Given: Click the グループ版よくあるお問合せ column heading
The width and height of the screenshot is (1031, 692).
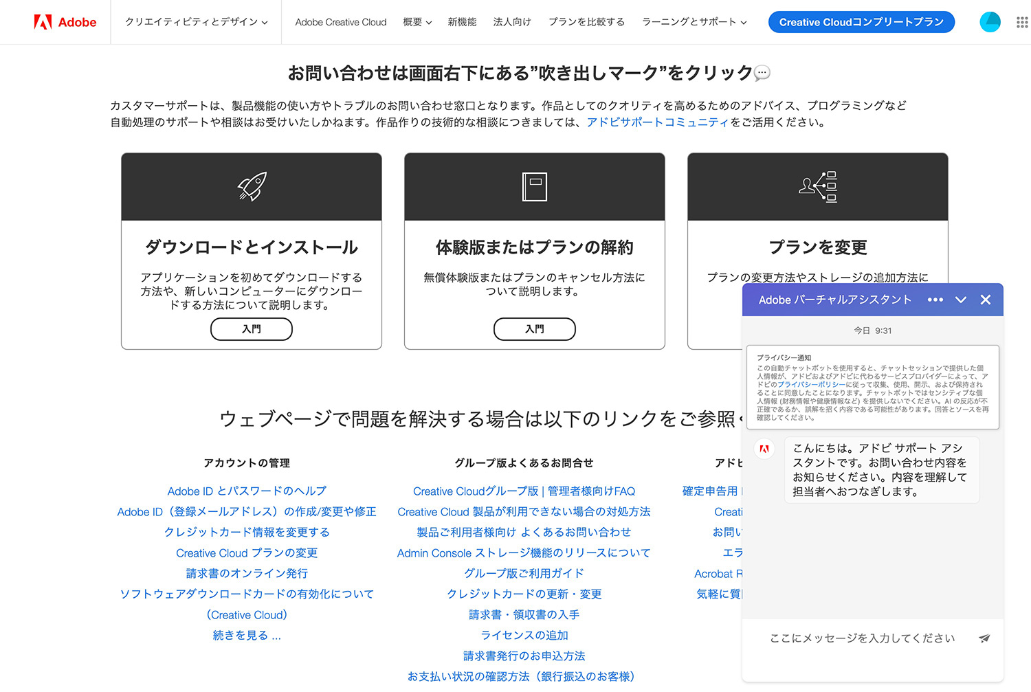Looking at the screenshot, I should (x=524, y=463).
